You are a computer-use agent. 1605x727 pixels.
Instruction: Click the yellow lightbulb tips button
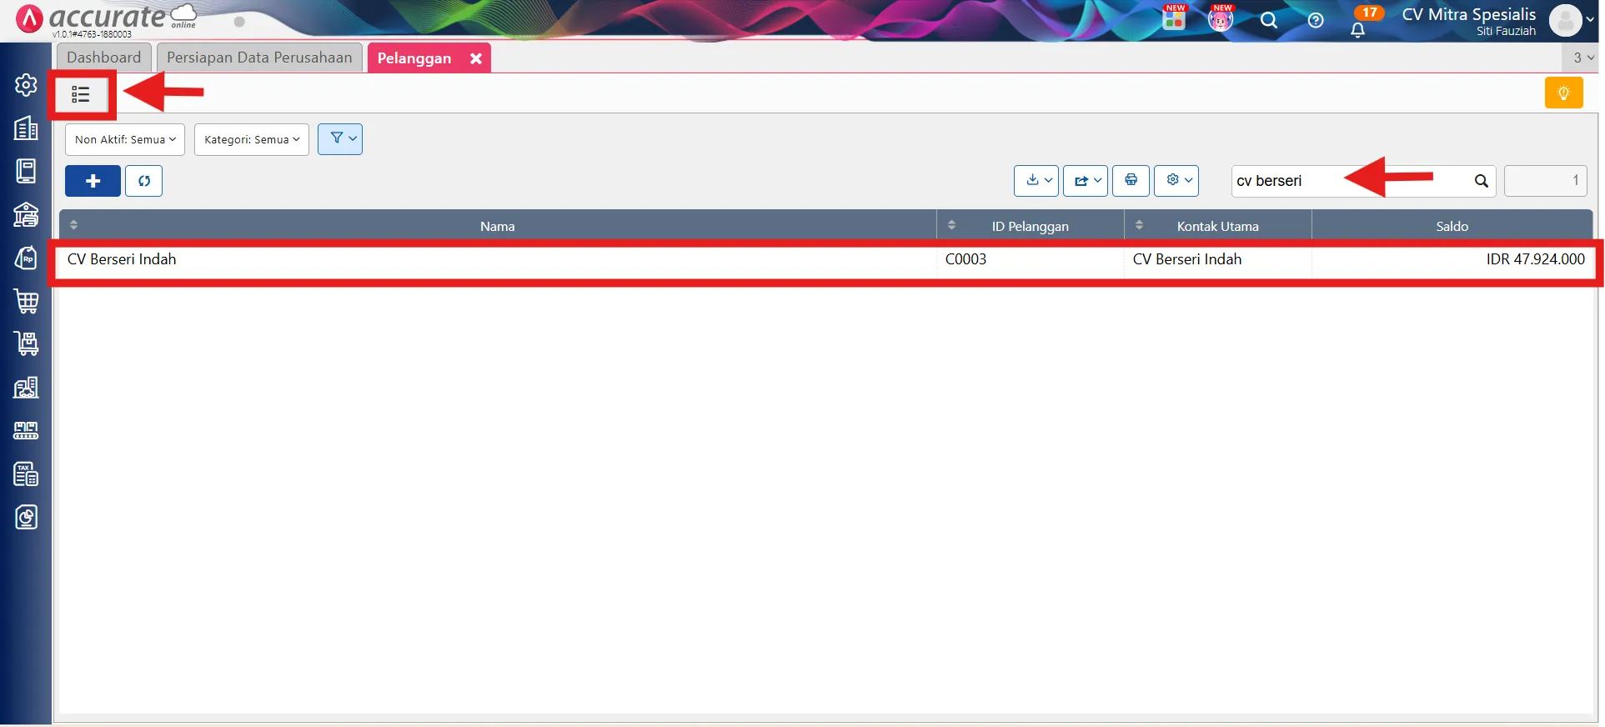1563,93
